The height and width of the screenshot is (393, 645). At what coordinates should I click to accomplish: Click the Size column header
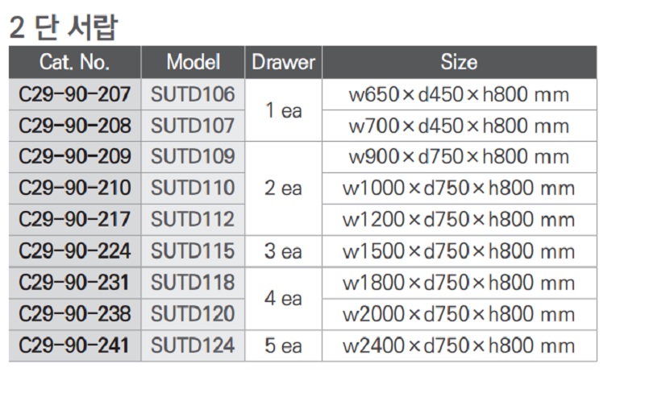click(459, 62)
